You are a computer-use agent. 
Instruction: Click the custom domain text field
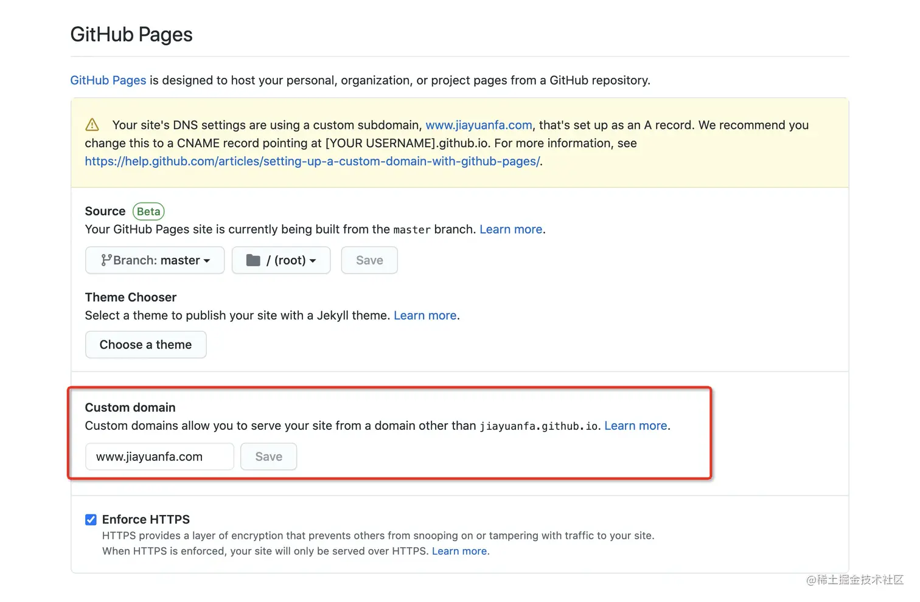(x=159, y=457)
